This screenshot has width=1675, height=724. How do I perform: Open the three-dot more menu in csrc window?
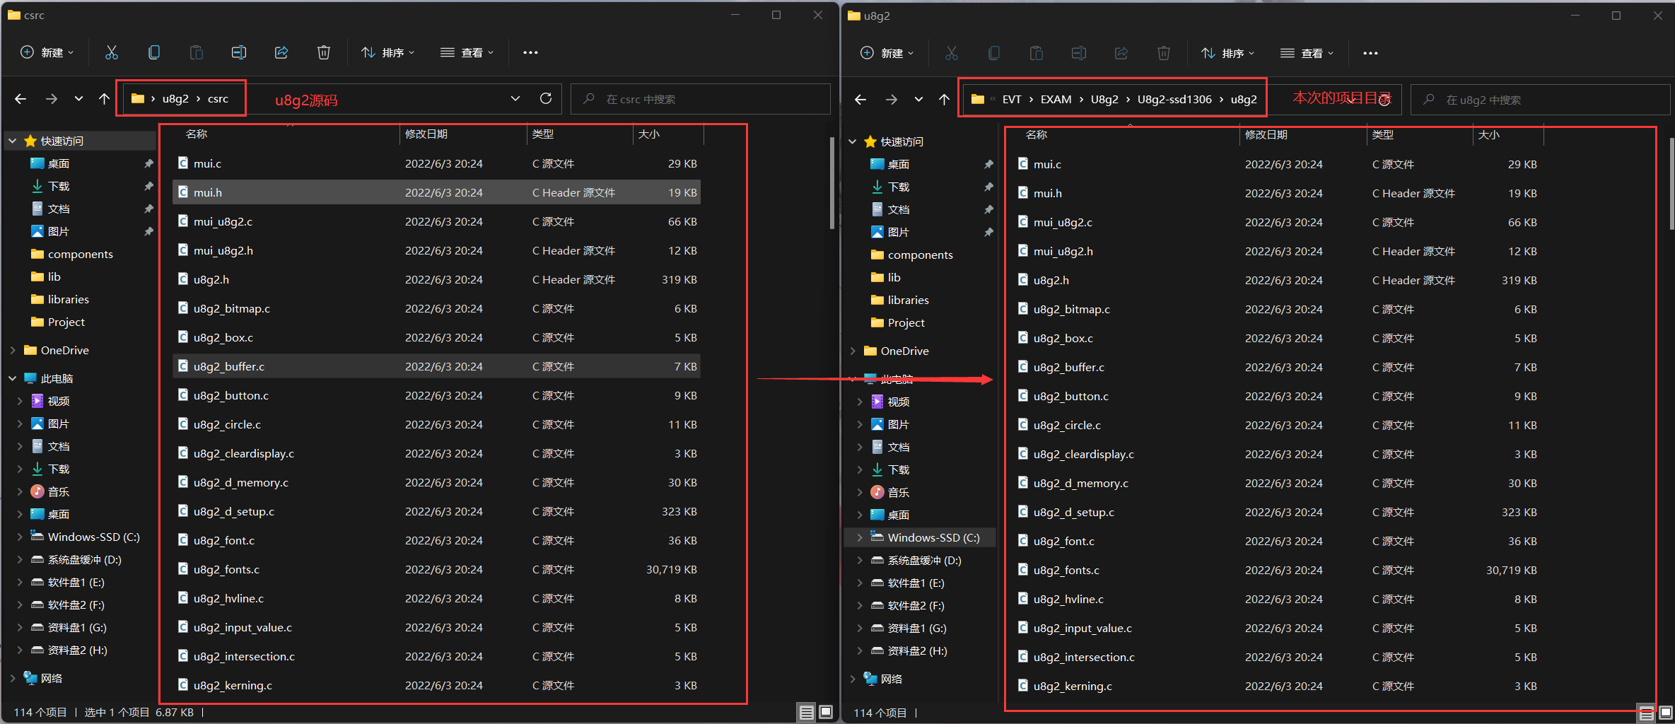(530, 52)
